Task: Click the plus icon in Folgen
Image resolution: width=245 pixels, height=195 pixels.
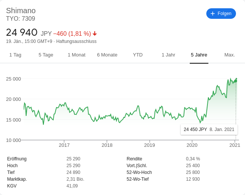Action: 213,14
